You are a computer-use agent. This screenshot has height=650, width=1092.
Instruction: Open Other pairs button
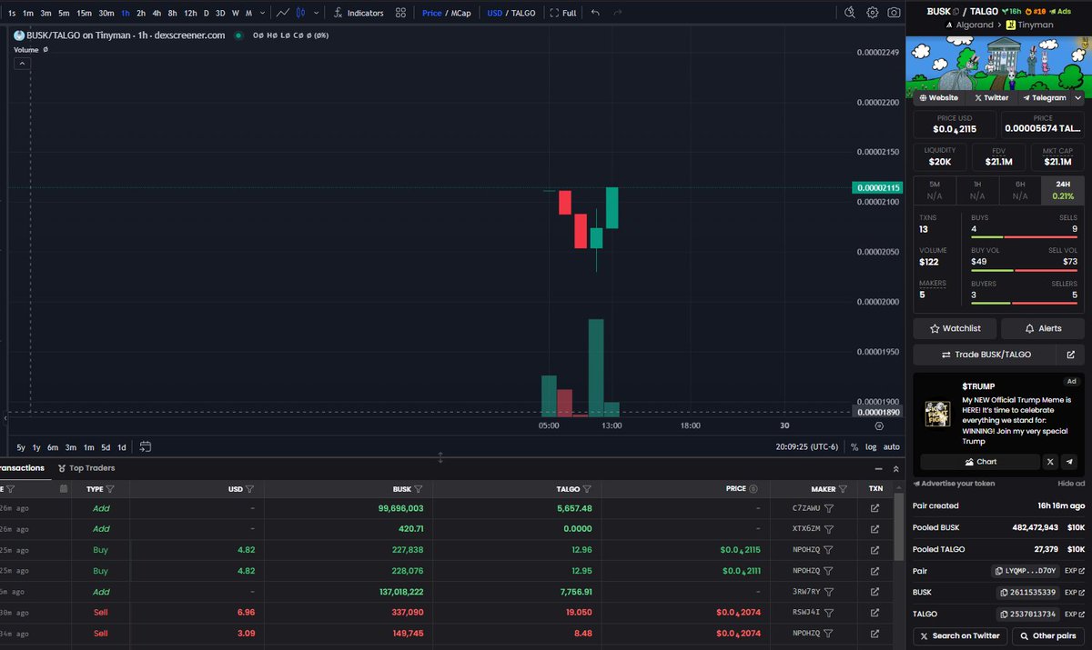(1047, 635)
